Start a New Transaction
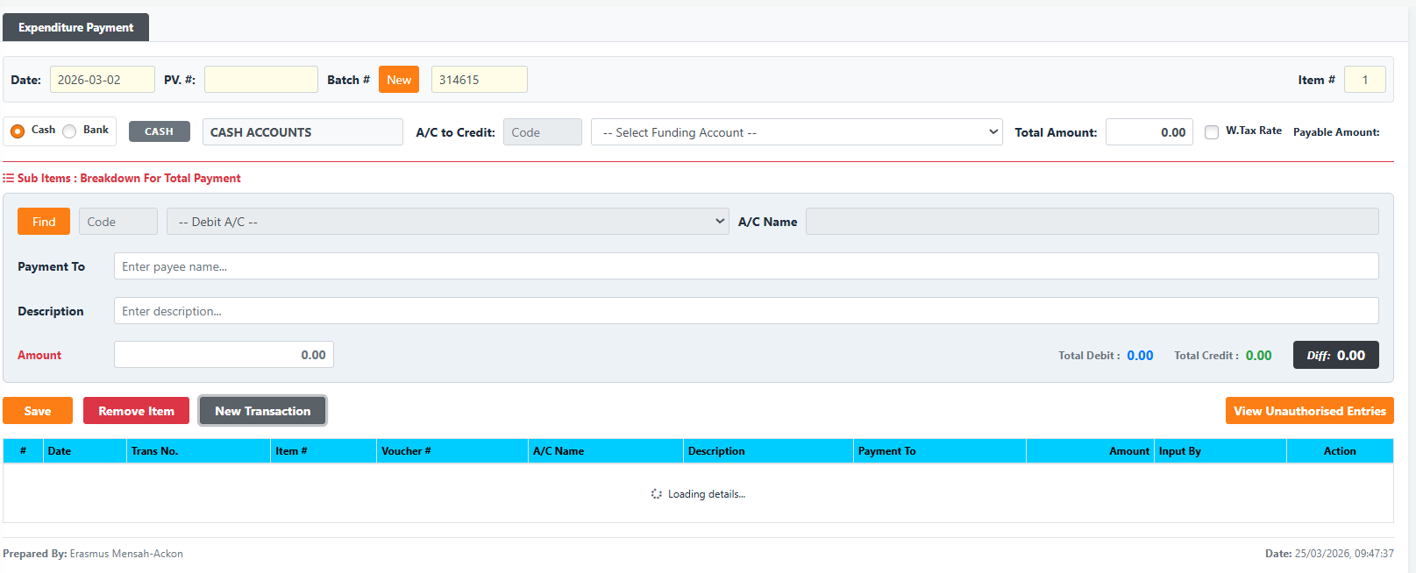 point(263,411)
